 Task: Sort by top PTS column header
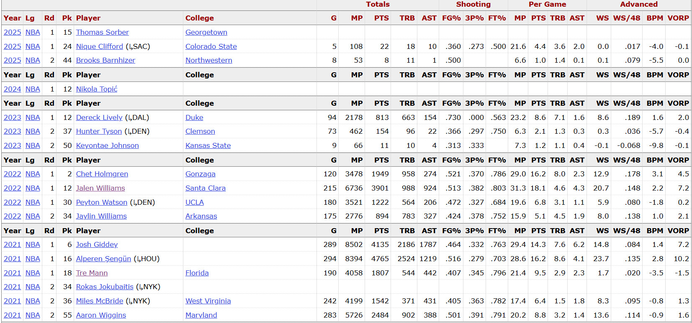tap(381, 18)
